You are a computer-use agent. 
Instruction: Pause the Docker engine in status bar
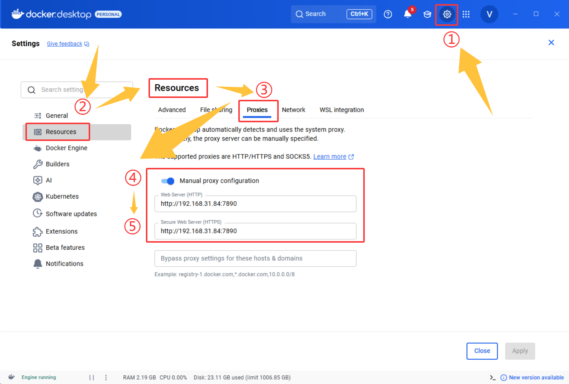[x=92, y=378]
